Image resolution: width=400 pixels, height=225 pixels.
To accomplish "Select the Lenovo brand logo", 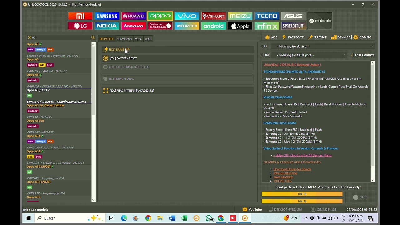I will click(133, 26).
